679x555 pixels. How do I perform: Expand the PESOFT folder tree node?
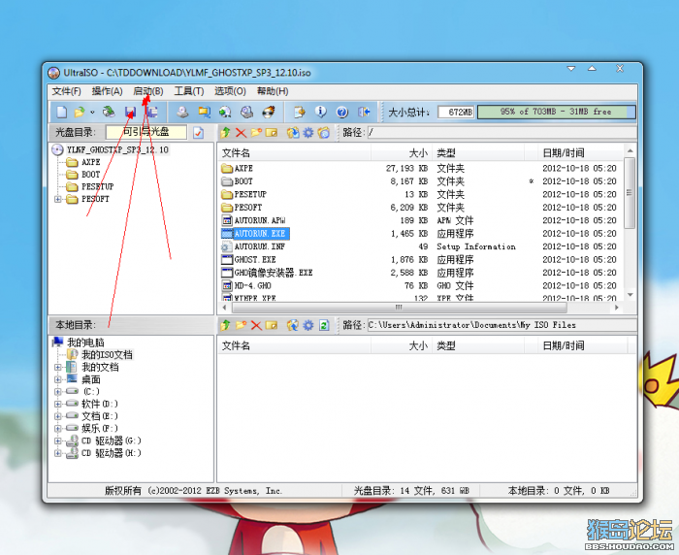tap(58, 199)
